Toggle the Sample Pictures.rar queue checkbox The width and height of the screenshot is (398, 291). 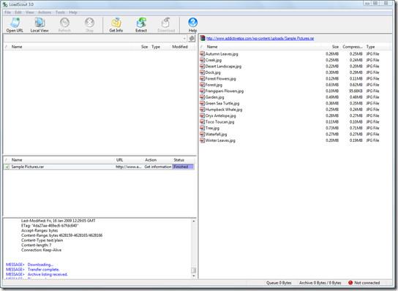pyautogui.click(x=7, y=167)
